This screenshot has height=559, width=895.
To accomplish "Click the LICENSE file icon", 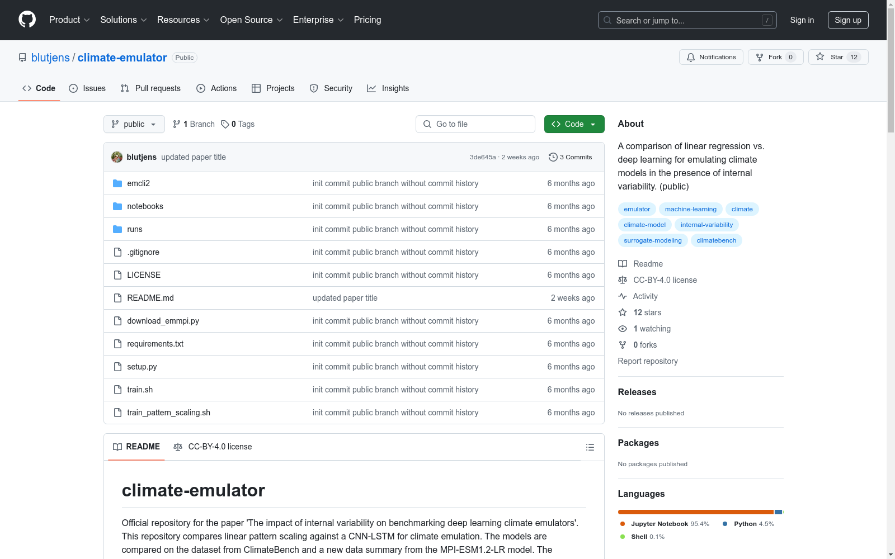I will tap(117, 275).
